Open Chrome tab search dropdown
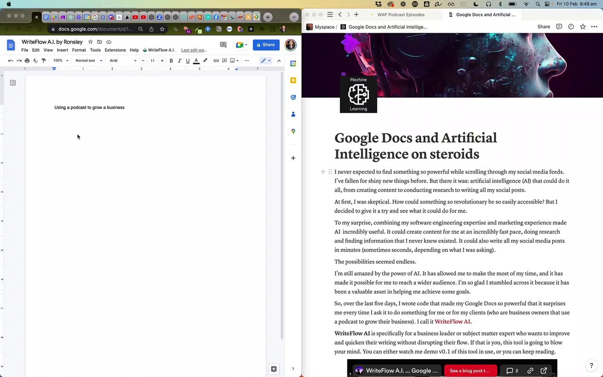This screenshot has width=603, height=377. 294,17
